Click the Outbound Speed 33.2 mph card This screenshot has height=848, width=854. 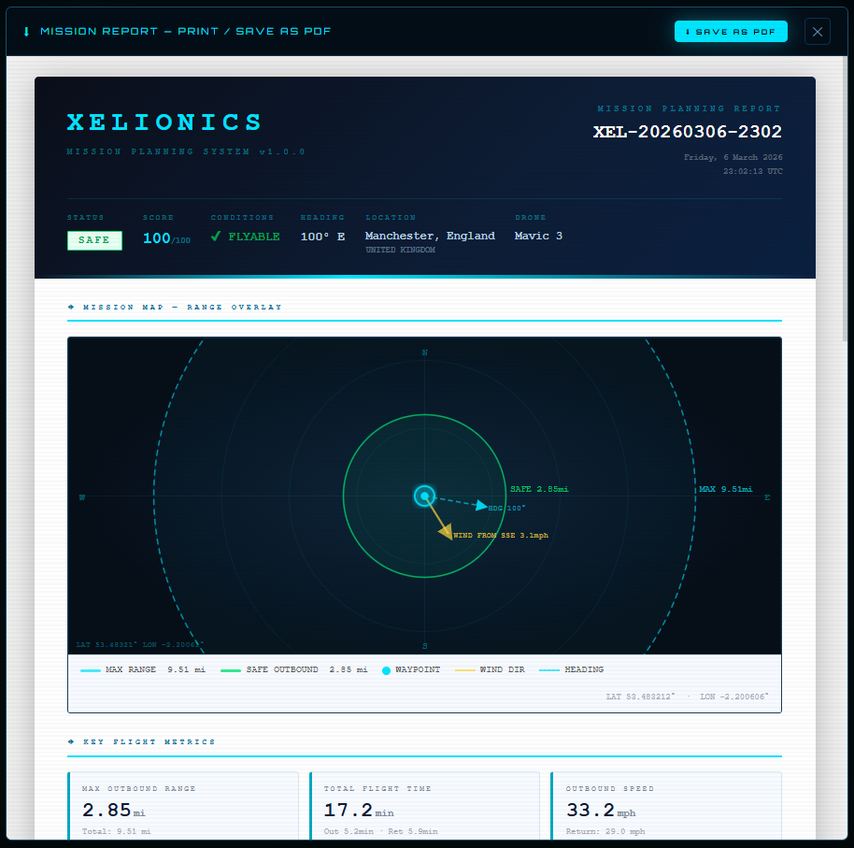(666, 806)
